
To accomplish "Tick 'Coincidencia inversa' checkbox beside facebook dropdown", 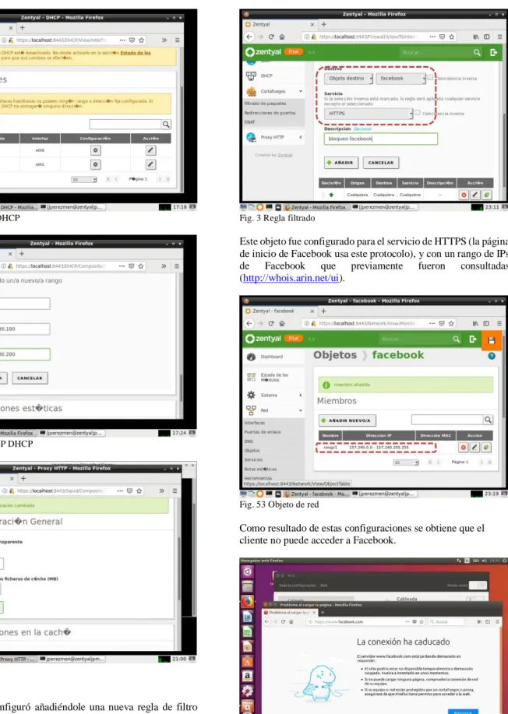I will [x=430, y=77].
